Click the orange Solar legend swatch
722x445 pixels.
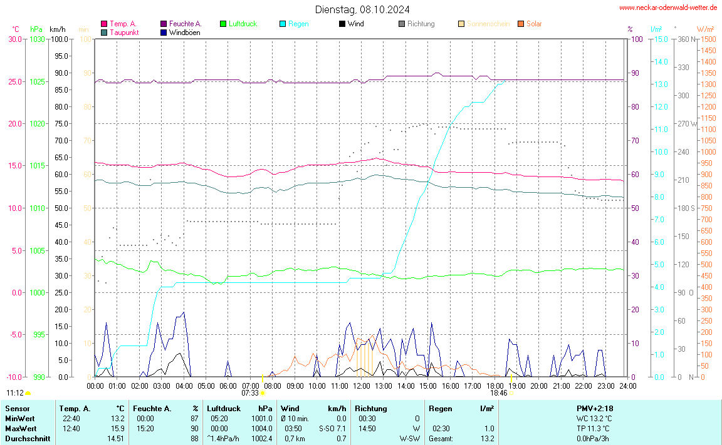pyautogui.click(x=521, y=24)
